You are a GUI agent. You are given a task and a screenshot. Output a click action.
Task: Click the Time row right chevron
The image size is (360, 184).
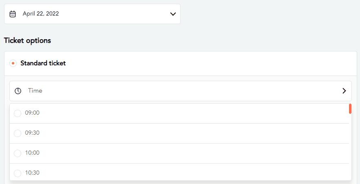click(344, 91)
